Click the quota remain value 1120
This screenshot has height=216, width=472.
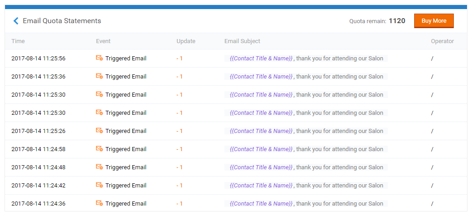click(397, 21)
